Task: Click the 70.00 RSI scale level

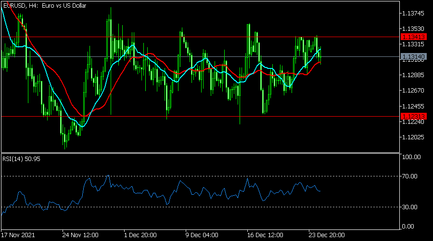Action: tap(411, 176)
